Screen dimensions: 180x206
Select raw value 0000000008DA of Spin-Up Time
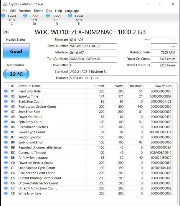click(161, 96)
